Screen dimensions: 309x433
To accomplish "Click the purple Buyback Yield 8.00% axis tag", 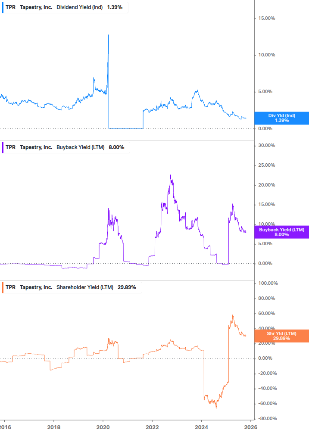I will [282, 232].
